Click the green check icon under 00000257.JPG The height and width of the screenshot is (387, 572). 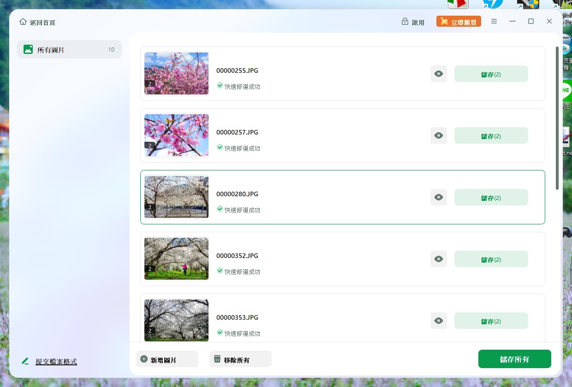coord(220,147)
